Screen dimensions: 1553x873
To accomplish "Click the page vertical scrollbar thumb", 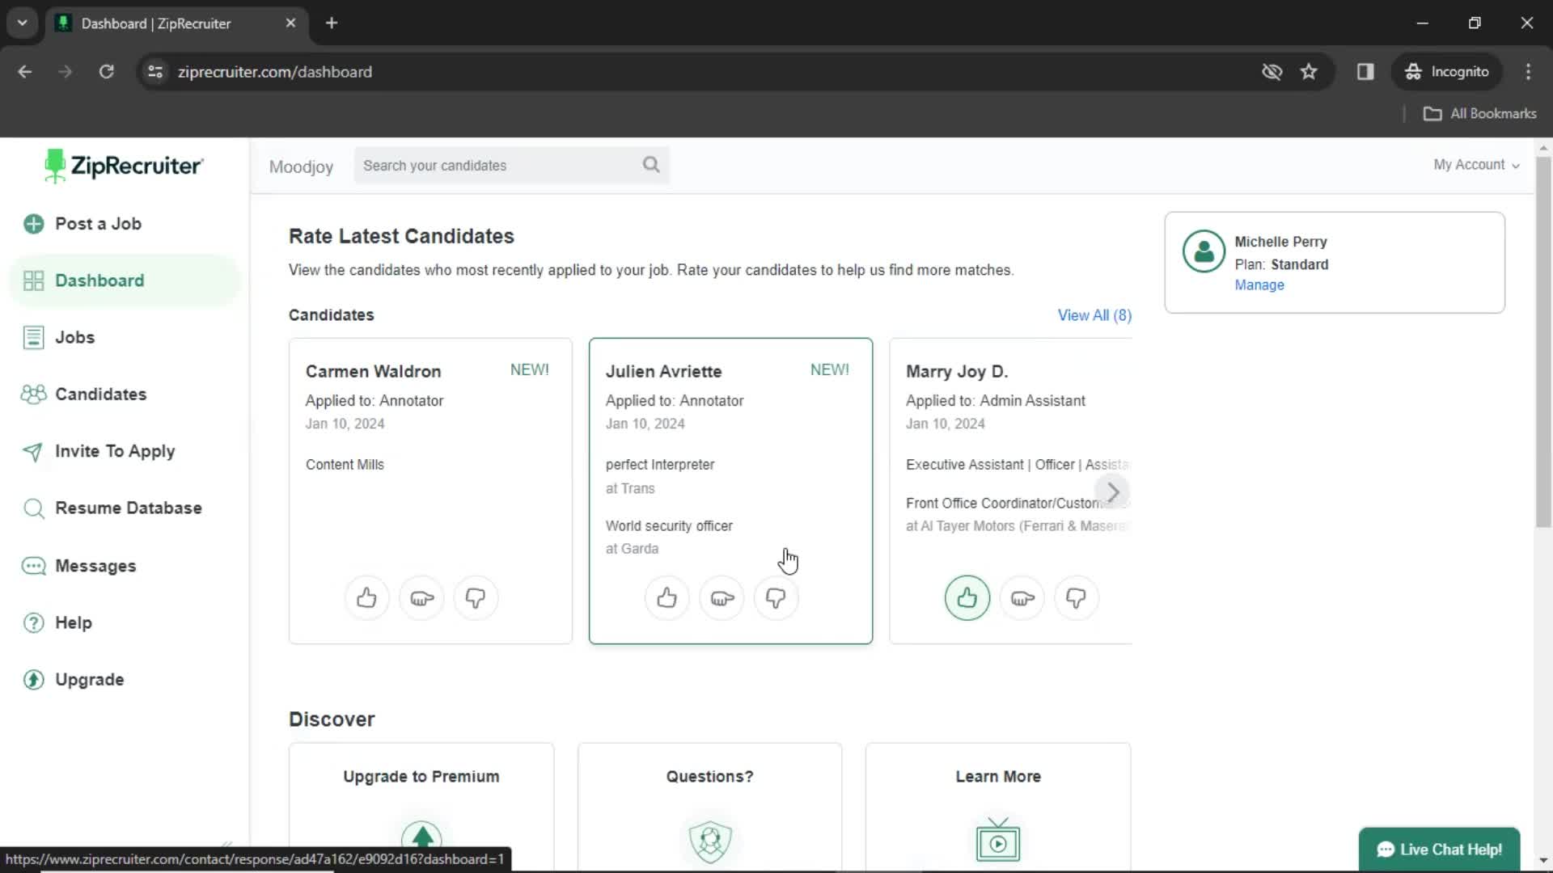I will coord(1543,342).
